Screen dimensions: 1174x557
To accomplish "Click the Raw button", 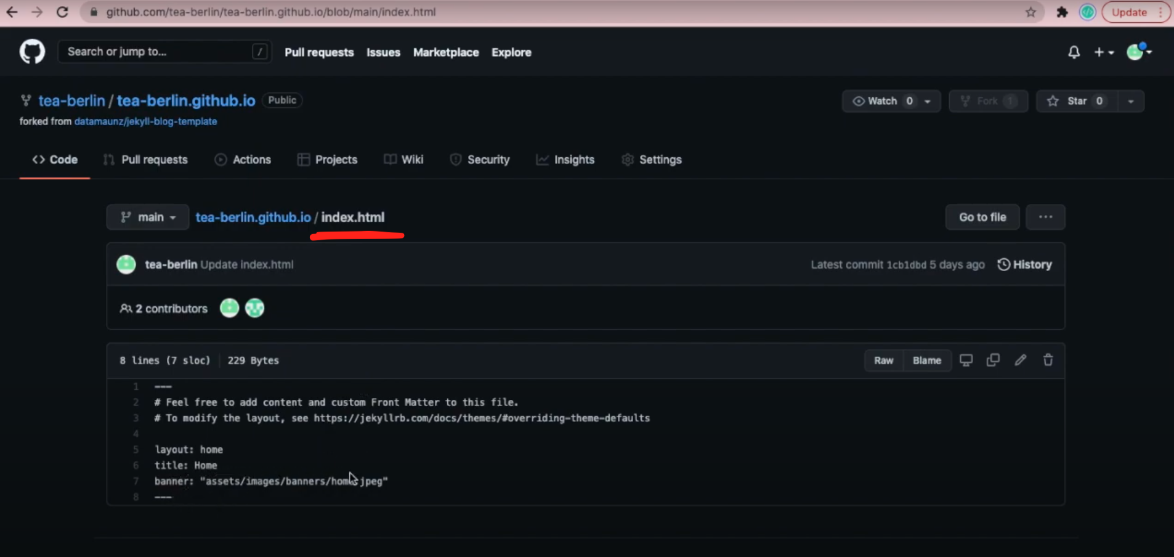I will 884,360.
